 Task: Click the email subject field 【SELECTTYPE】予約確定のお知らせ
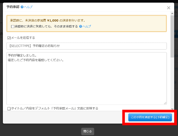coord(86,46)
